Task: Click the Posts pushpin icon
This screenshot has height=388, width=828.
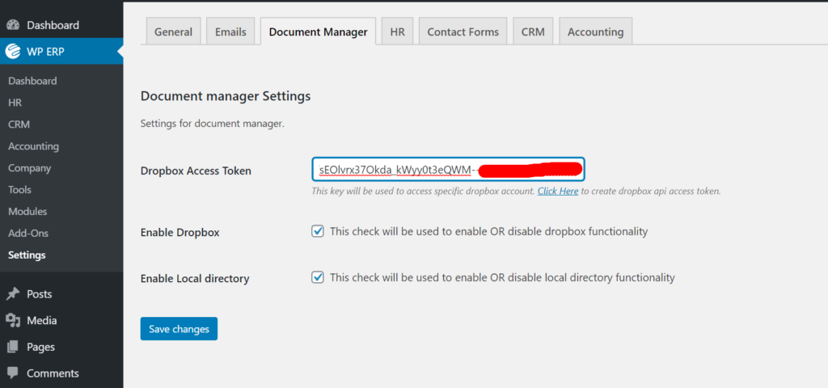Action: 13,294
